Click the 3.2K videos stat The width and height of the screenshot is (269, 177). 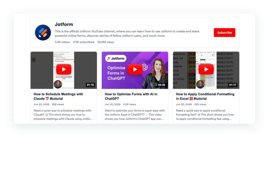62,42
